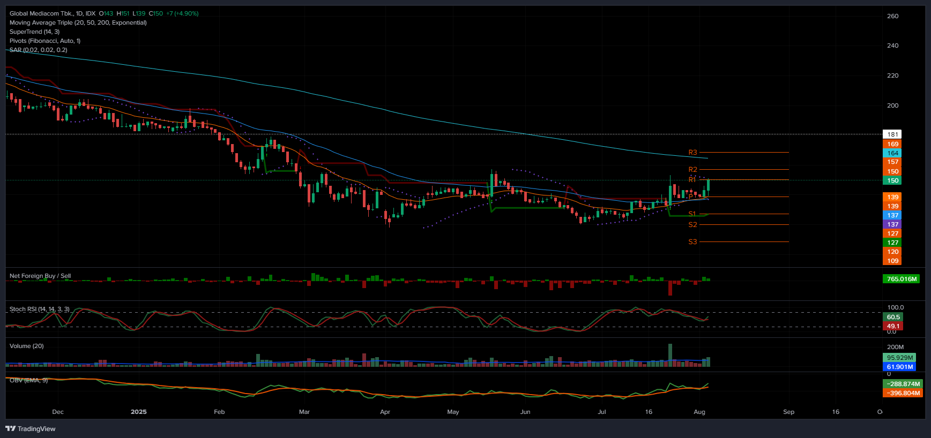The height and width of the screenshot is (438, 931).
Task: Click the orange 157 price label
Action: click(x=892, y=162)
